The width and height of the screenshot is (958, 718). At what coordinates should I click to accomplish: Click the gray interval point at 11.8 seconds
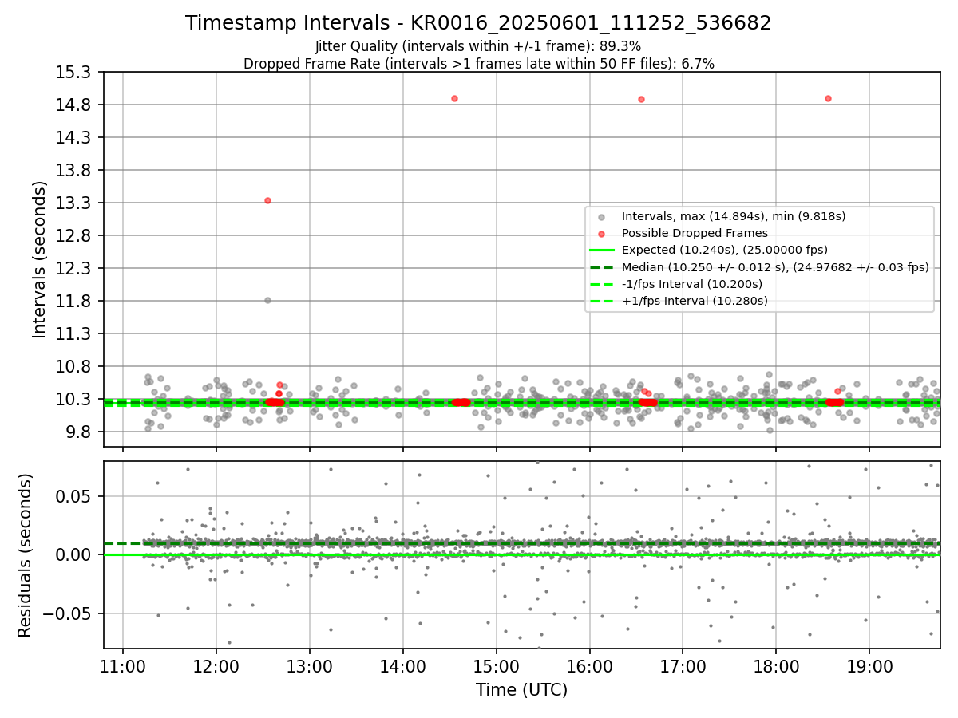point(267,300)
